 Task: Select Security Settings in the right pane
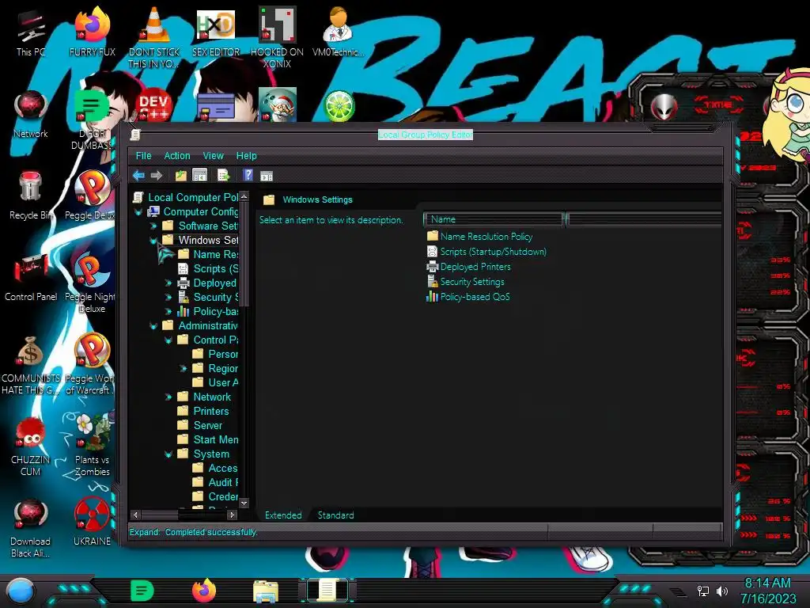(465, 282)
